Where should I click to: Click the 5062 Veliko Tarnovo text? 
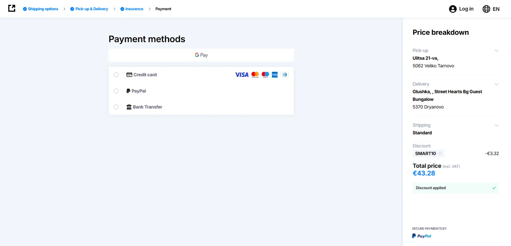(433, 66)
